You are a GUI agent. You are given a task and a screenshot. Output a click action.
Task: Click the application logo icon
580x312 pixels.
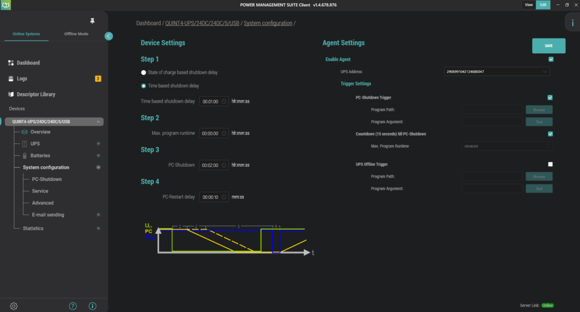point(5,5)
